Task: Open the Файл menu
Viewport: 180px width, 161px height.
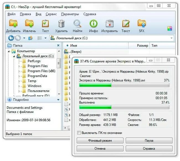Action: pyautogui.click(x=11, y=14)
